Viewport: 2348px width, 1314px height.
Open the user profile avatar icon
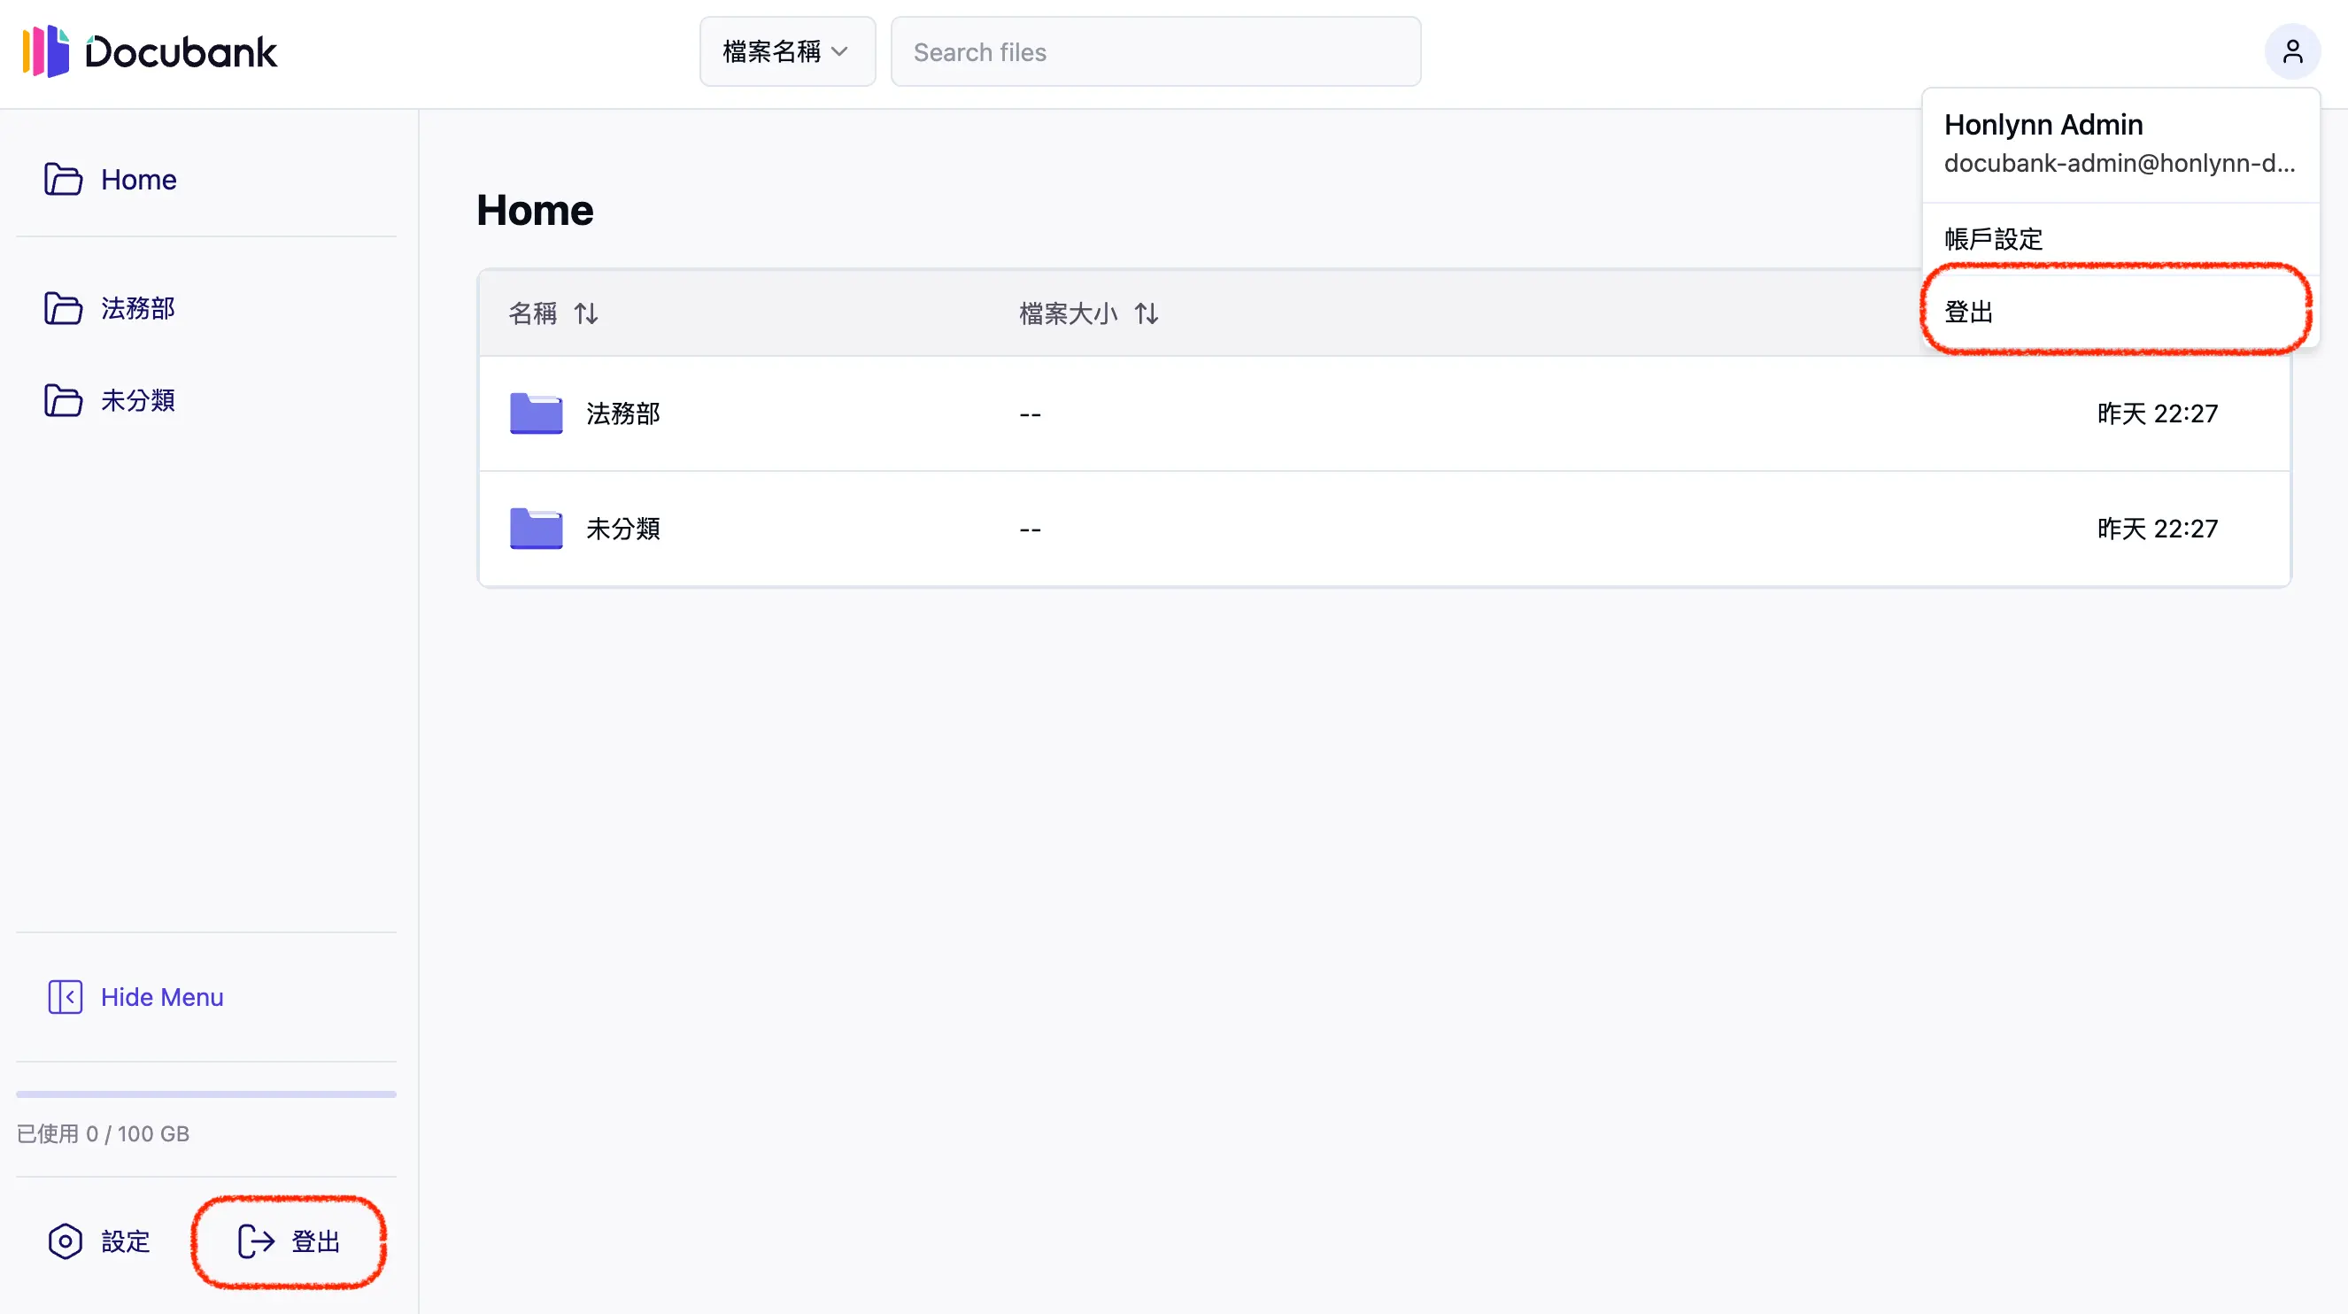click(x=2291, y=52)
